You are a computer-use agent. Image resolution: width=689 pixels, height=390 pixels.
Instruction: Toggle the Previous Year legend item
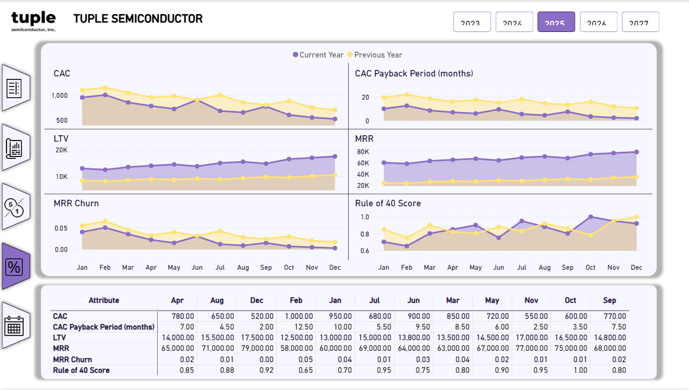375,55
